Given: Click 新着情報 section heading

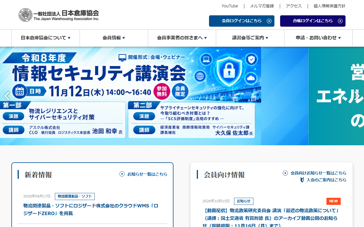Looking at the screenshot, I should (38, 175).
